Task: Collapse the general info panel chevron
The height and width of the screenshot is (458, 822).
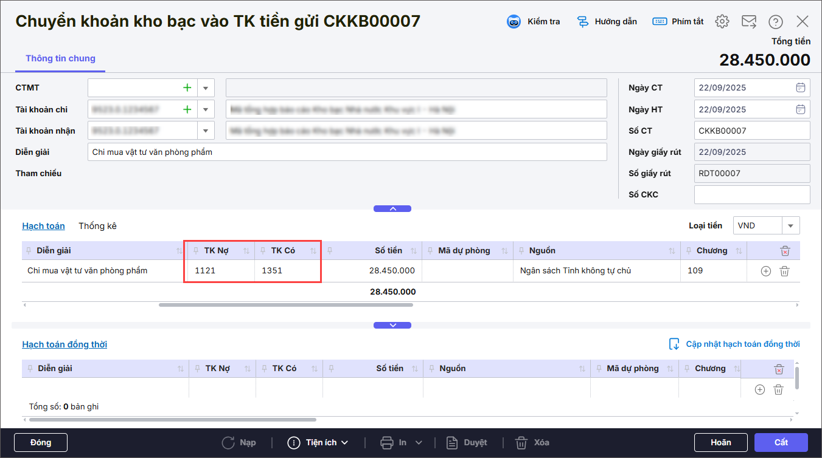Action: (x=392, y=208)
